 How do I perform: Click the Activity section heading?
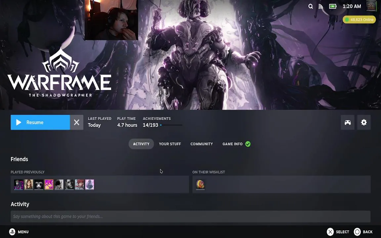[x=20, y=204]
